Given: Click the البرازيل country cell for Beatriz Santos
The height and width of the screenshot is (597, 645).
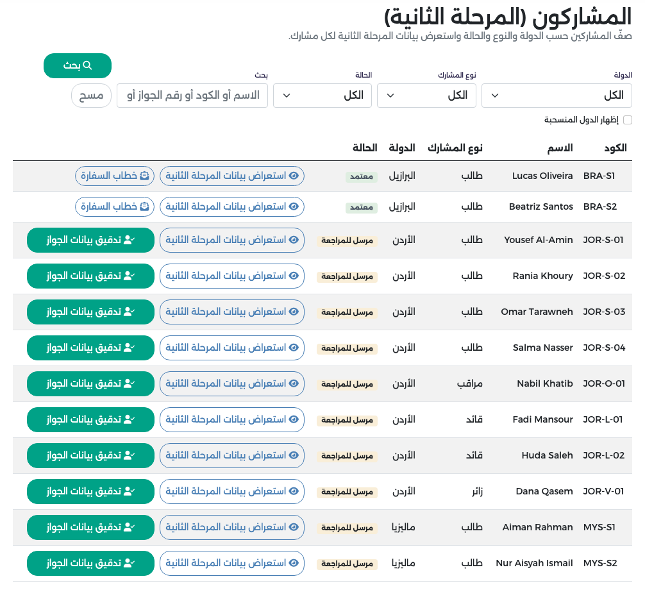Looking at the screenshot, I should (402, 206).
